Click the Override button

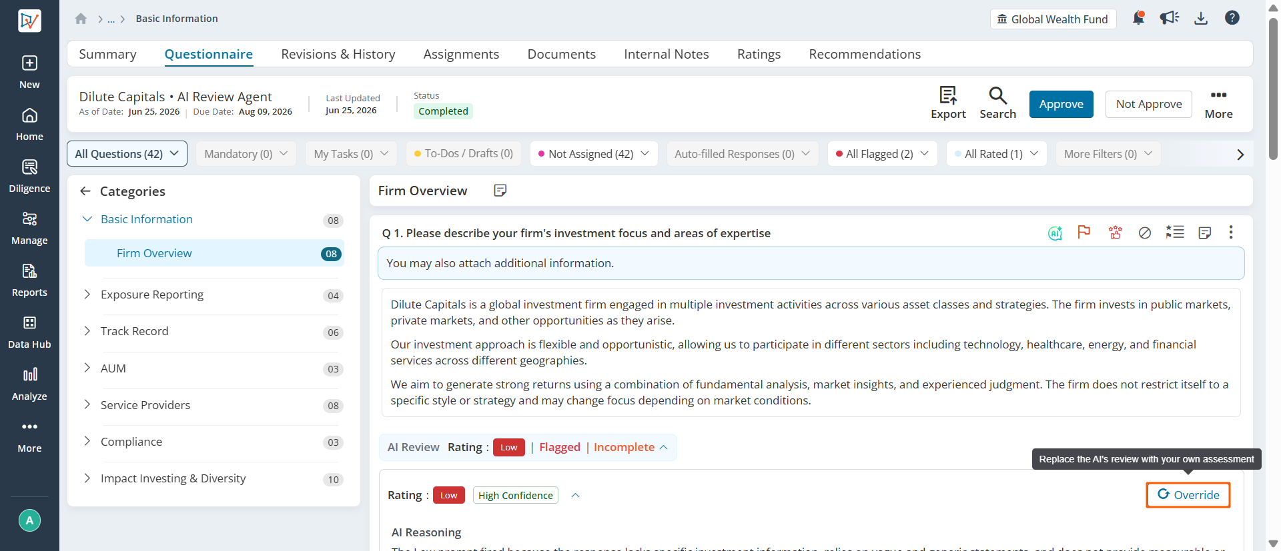click(x=1188, y=495)
